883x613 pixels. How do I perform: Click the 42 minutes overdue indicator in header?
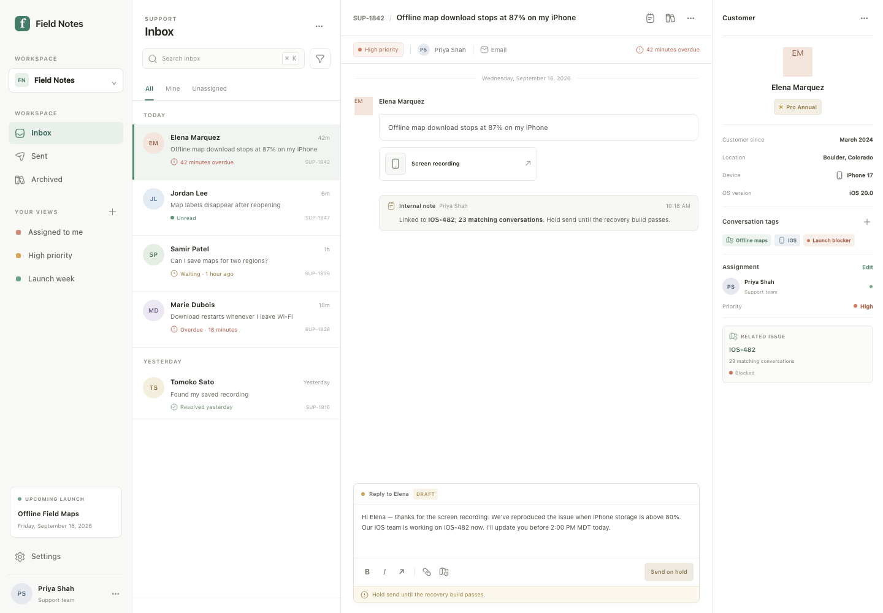(668, 50)
